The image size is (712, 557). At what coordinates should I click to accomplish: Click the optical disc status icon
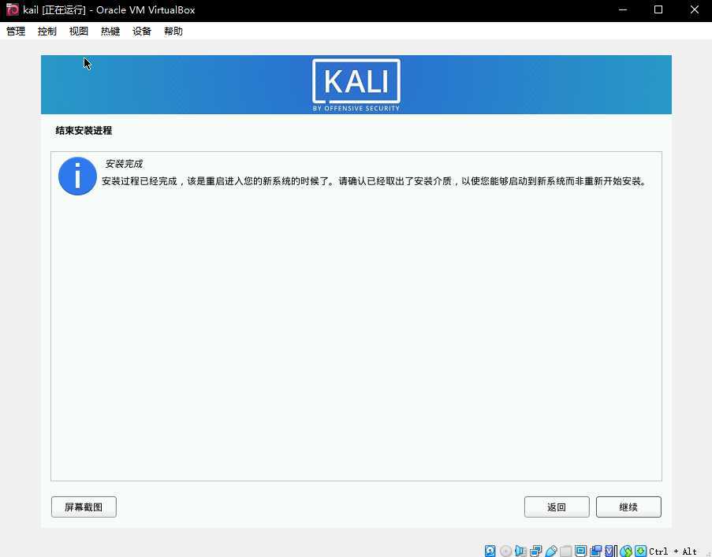point(505,551)
